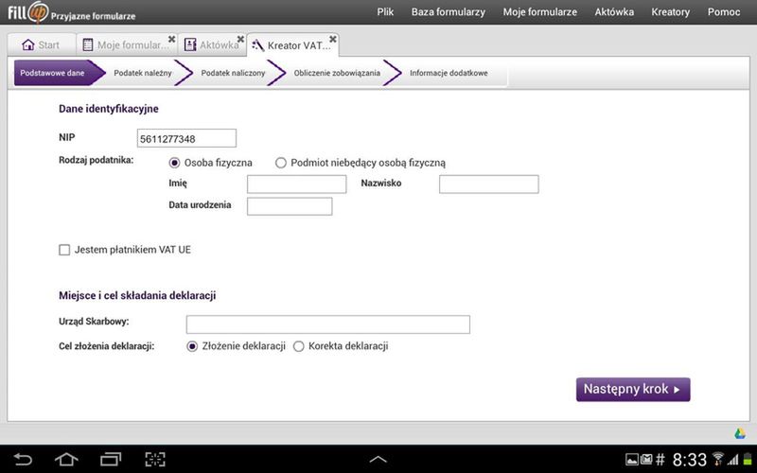Switch to Moje formular... tab
Viewport: 757px width, 473px height.
coord(127,44)
